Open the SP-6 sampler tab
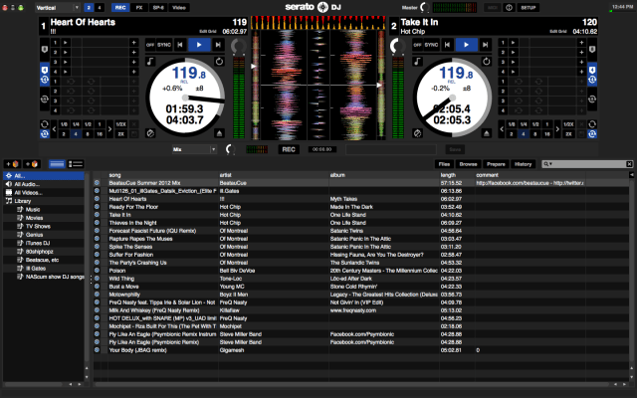The height and width of the screenshot is (398, 637). (158, 7)
